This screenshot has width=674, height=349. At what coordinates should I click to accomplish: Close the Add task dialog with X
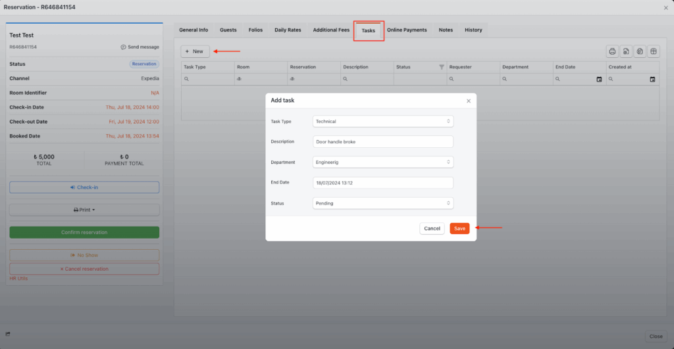click(469, 101)
